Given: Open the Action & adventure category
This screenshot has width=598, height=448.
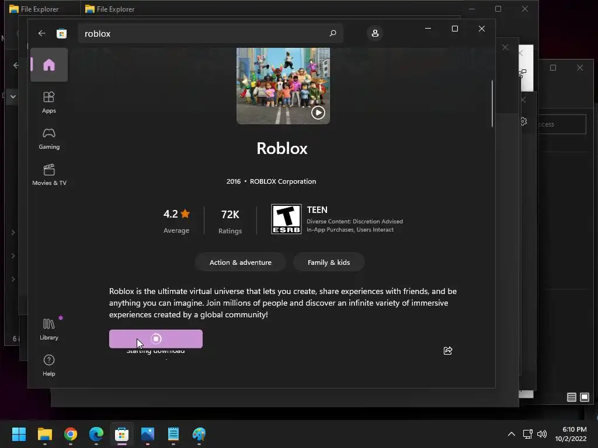Looking at the screenshot, I should point(240,262).
